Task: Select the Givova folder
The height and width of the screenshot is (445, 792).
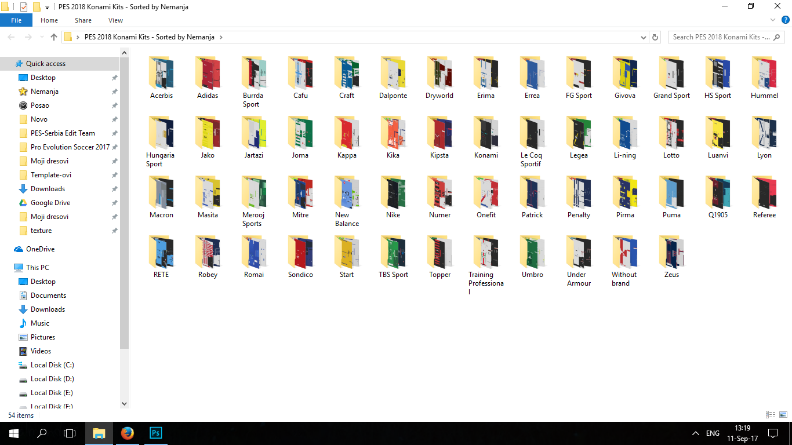Action: (x=625, y=78)
